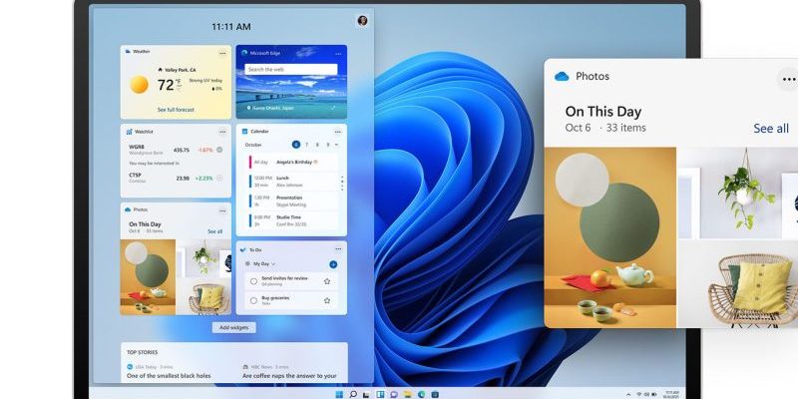
Task: Expand the Calendar date dropdown arrow
Action: coord(336,145)
